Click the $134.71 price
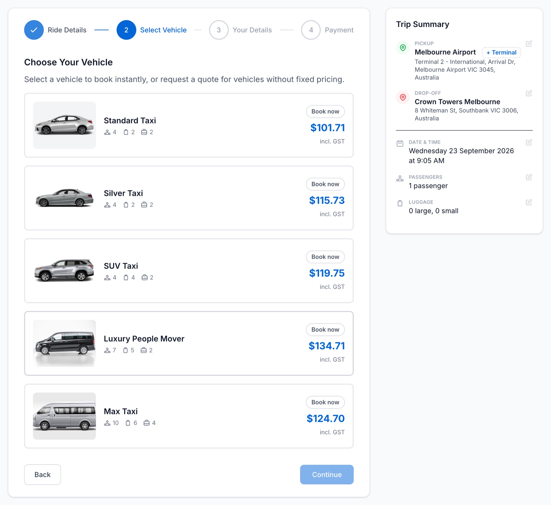This screenshot has height=505, width=551. 327,346
